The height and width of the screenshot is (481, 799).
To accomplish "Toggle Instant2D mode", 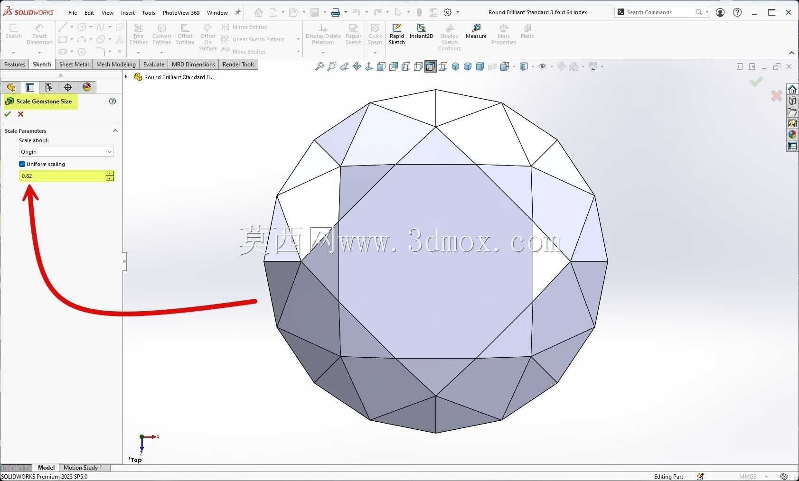I will pyautogui.click(x=421, y=32).
